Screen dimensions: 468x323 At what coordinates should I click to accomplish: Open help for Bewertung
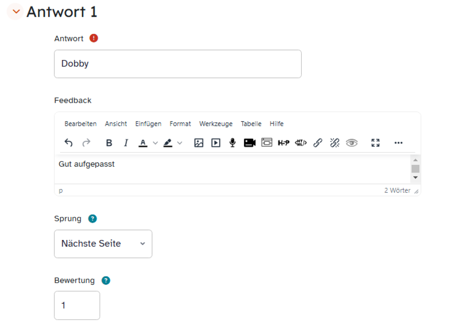[x=106, y=281]
